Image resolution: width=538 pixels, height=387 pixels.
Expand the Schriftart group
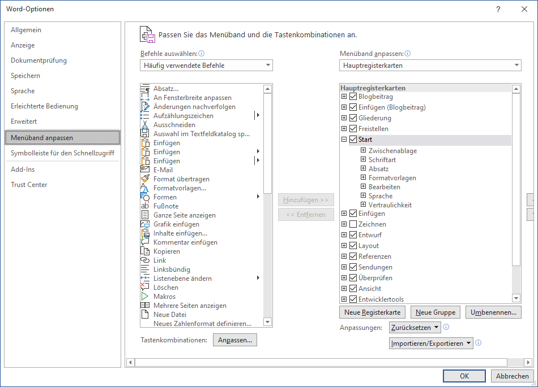[364, 159]
